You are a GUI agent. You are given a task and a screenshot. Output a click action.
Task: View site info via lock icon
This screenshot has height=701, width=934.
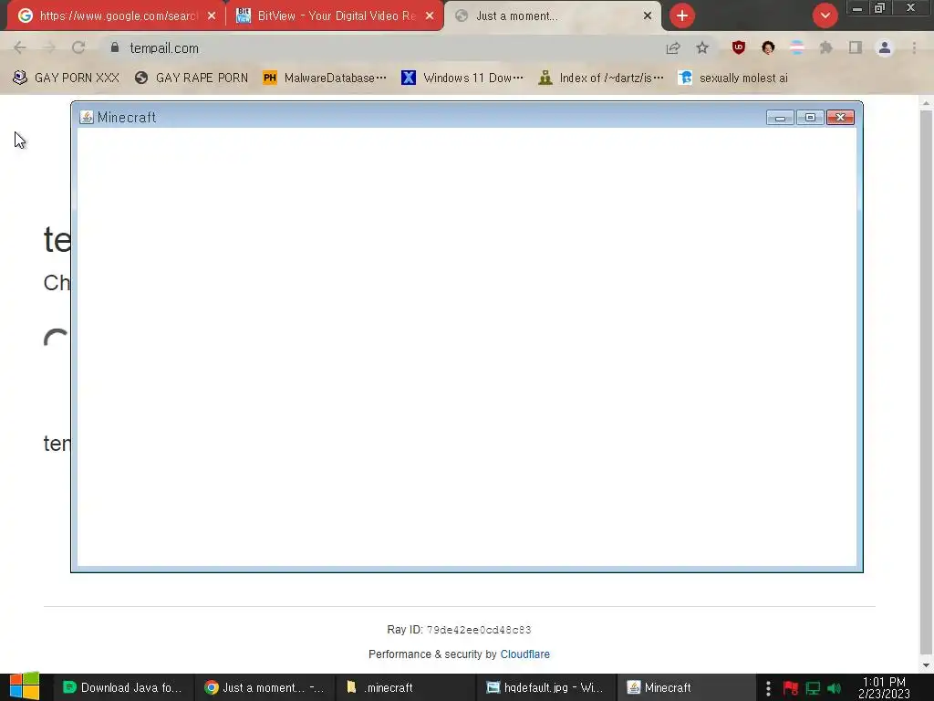tap(115, 47)
